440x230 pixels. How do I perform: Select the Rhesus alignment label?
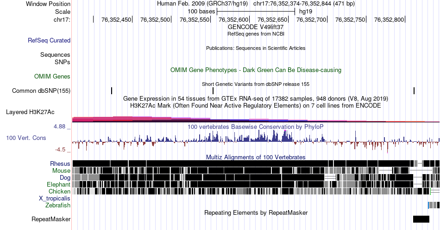(60, 163)
